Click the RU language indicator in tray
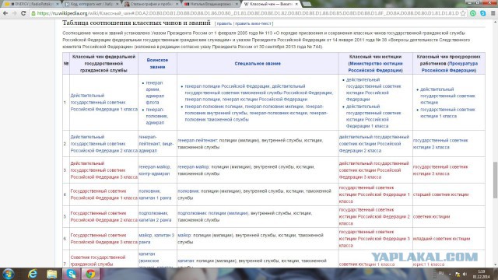Screen dimensions: 498x280 [441, 273]
